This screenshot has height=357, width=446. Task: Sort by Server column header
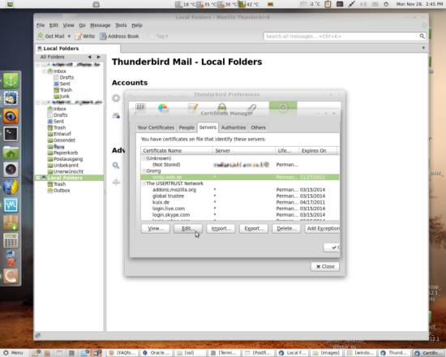click(244, 151)
